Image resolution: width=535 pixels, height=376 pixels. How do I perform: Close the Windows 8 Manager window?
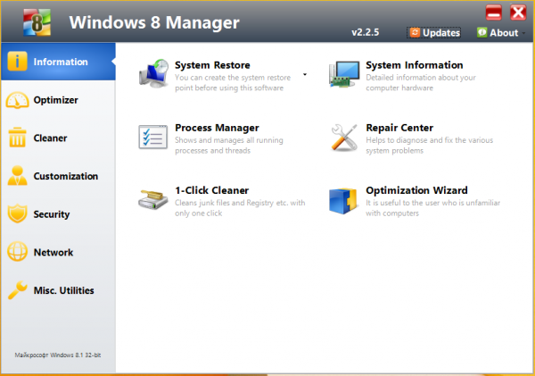click(x=518, y=13)
